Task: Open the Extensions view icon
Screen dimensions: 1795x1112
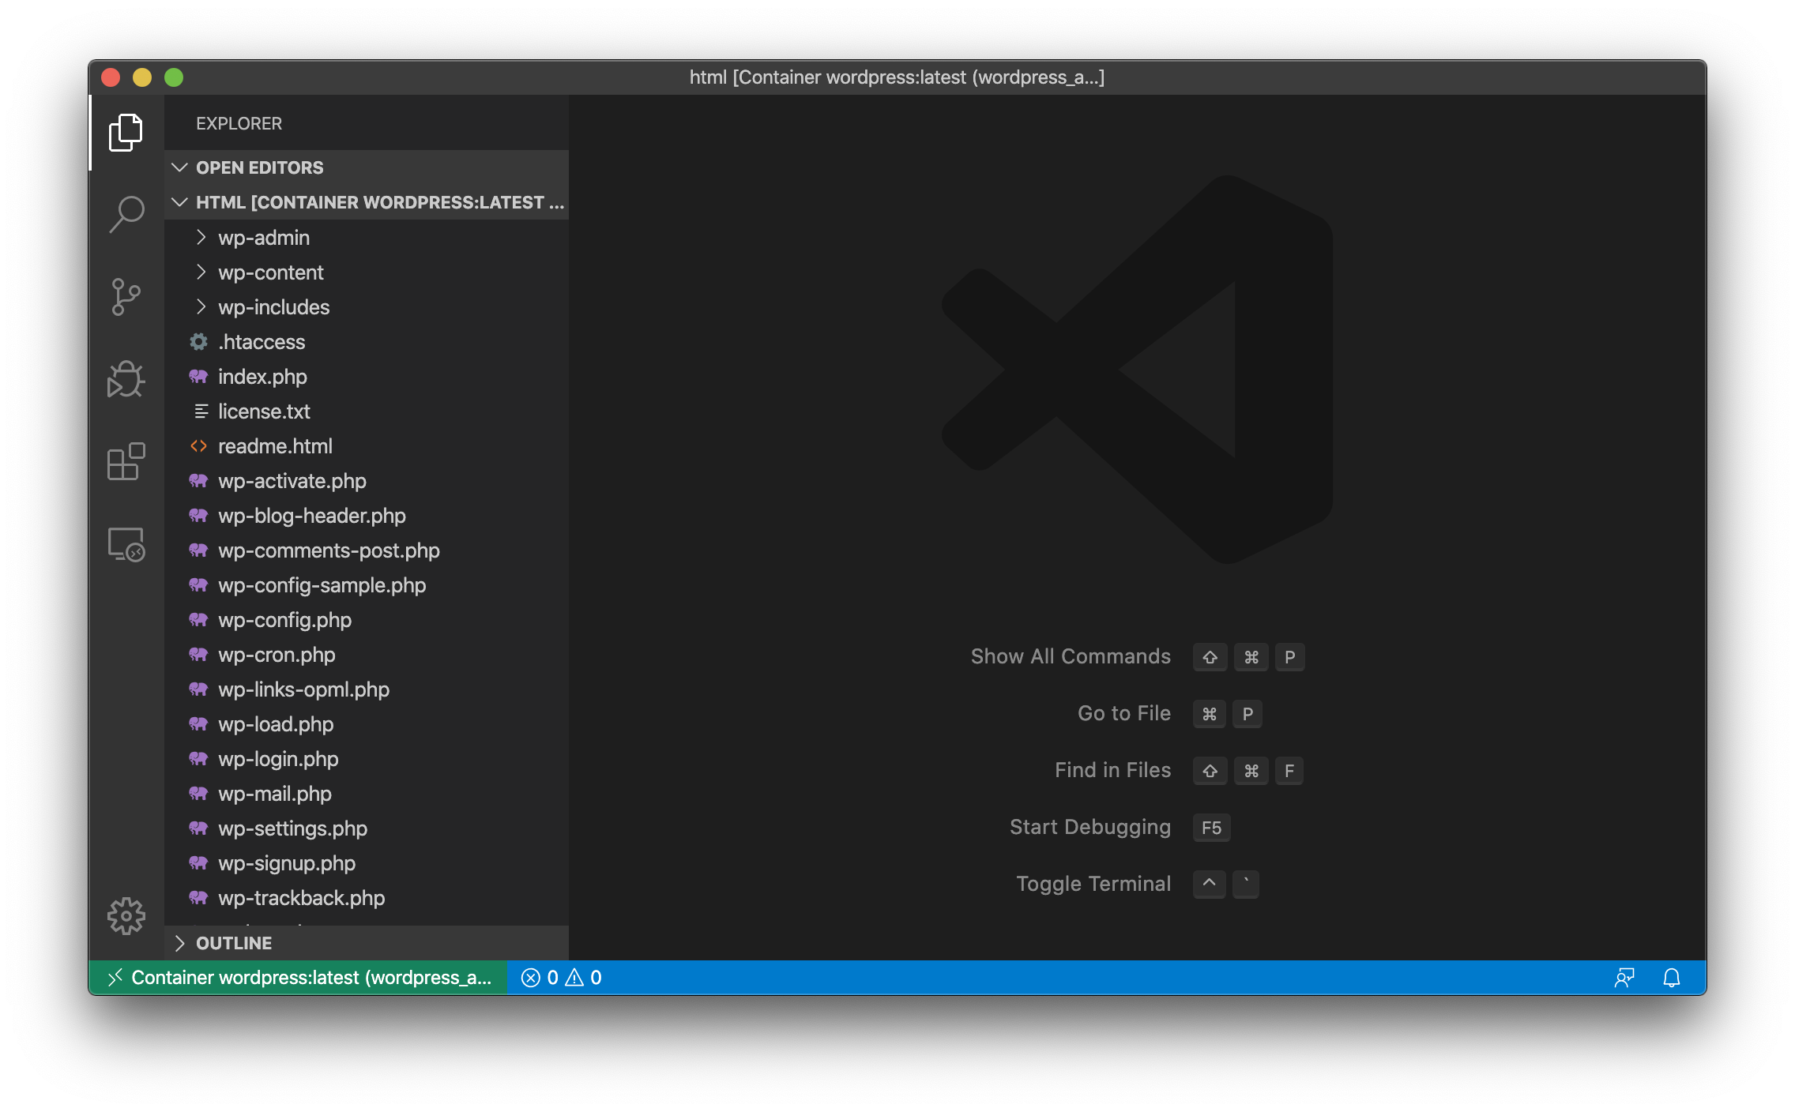Action: (x=126, y=462)
